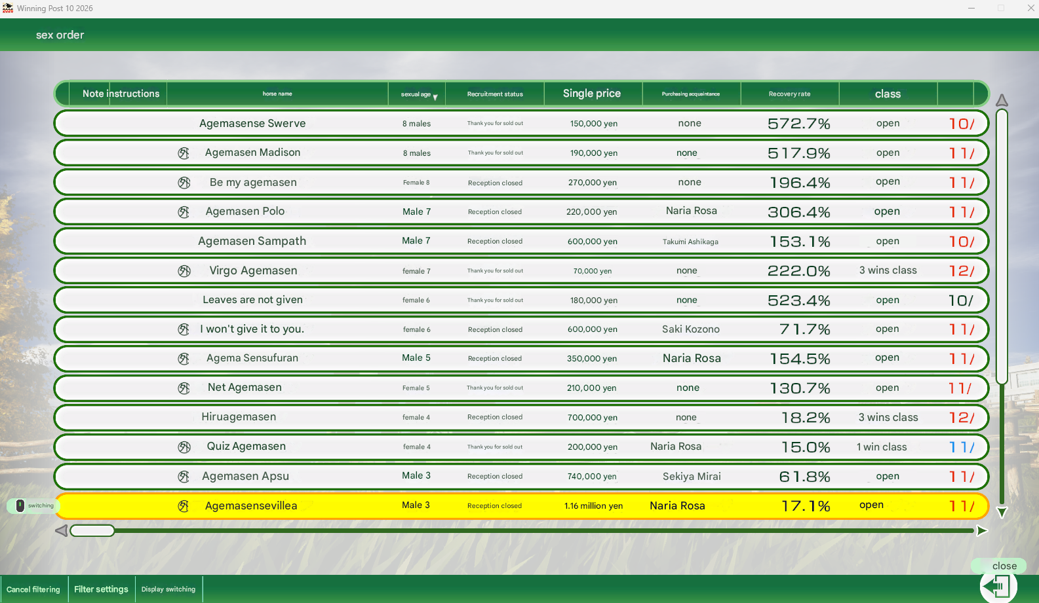Click 3 wins class for Hiruagemasen
1039x603 pixels.
click(888, 418)
